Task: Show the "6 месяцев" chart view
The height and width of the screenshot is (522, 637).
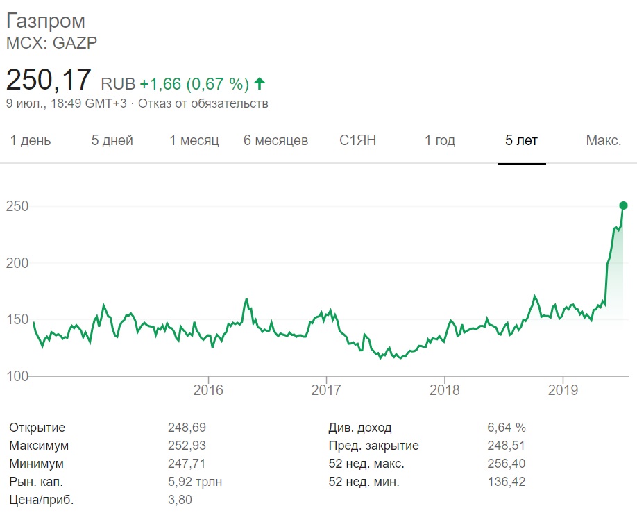Action: [x=275, y=141]
